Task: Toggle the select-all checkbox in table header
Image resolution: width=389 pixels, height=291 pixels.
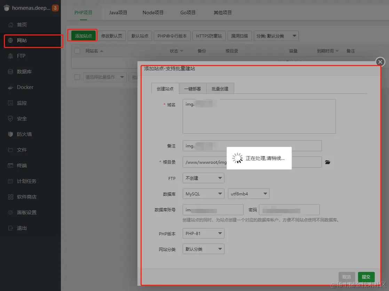Action: click(77, 51)
